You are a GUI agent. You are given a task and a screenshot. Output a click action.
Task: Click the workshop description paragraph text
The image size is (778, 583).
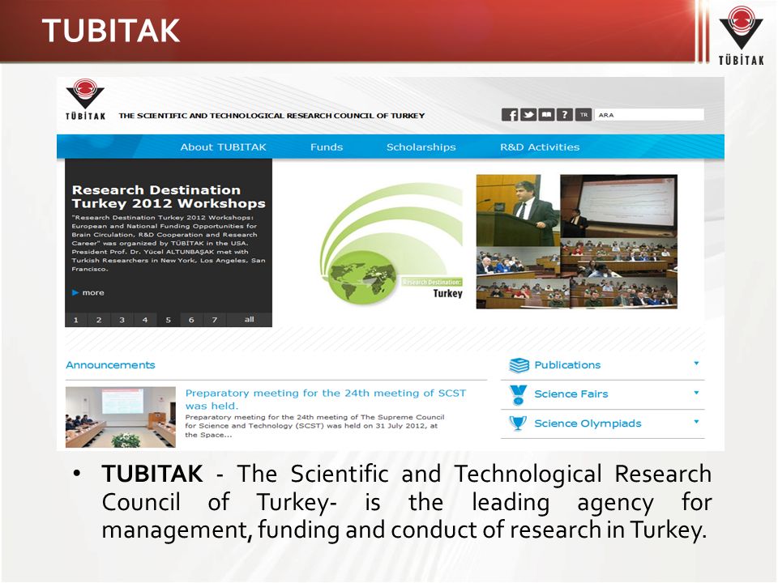(x=169, y=244)
